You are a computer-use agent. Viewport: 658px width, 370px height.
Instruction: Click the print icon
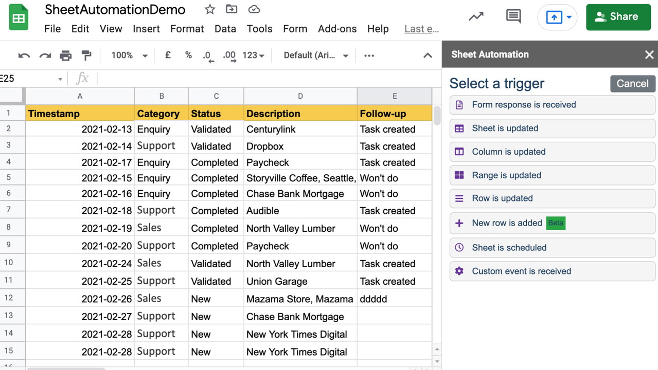click(x=66, y=55)
